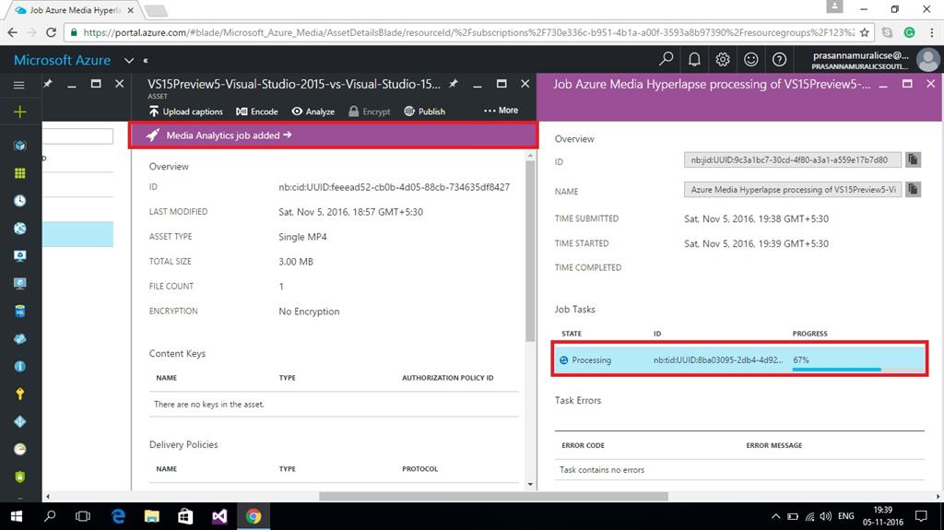Open the notifications bell in Azure header
Screen dimensions: 944x530
pos(694,59)
